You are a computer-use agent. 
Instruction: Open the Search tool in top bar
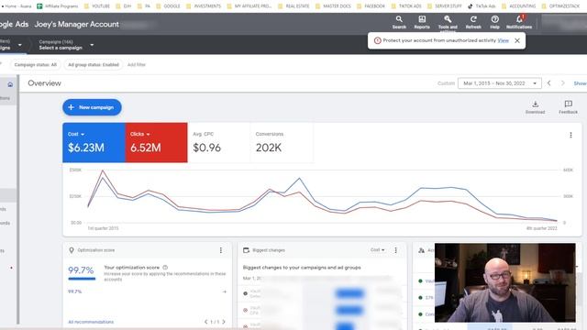(x=399, y=22)
